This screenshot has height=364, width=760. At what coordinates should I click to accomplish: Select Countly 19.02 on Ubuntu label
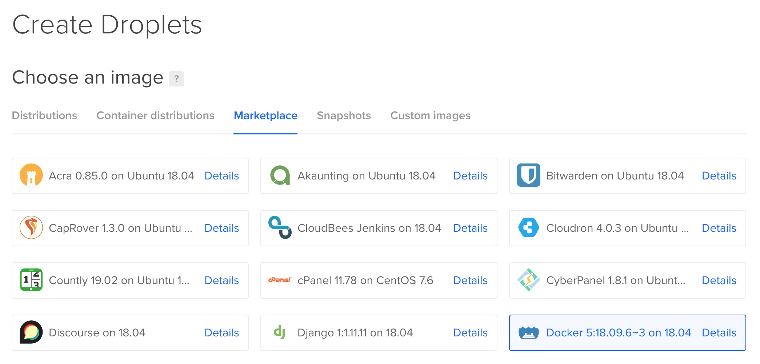(x=119, y=280)
